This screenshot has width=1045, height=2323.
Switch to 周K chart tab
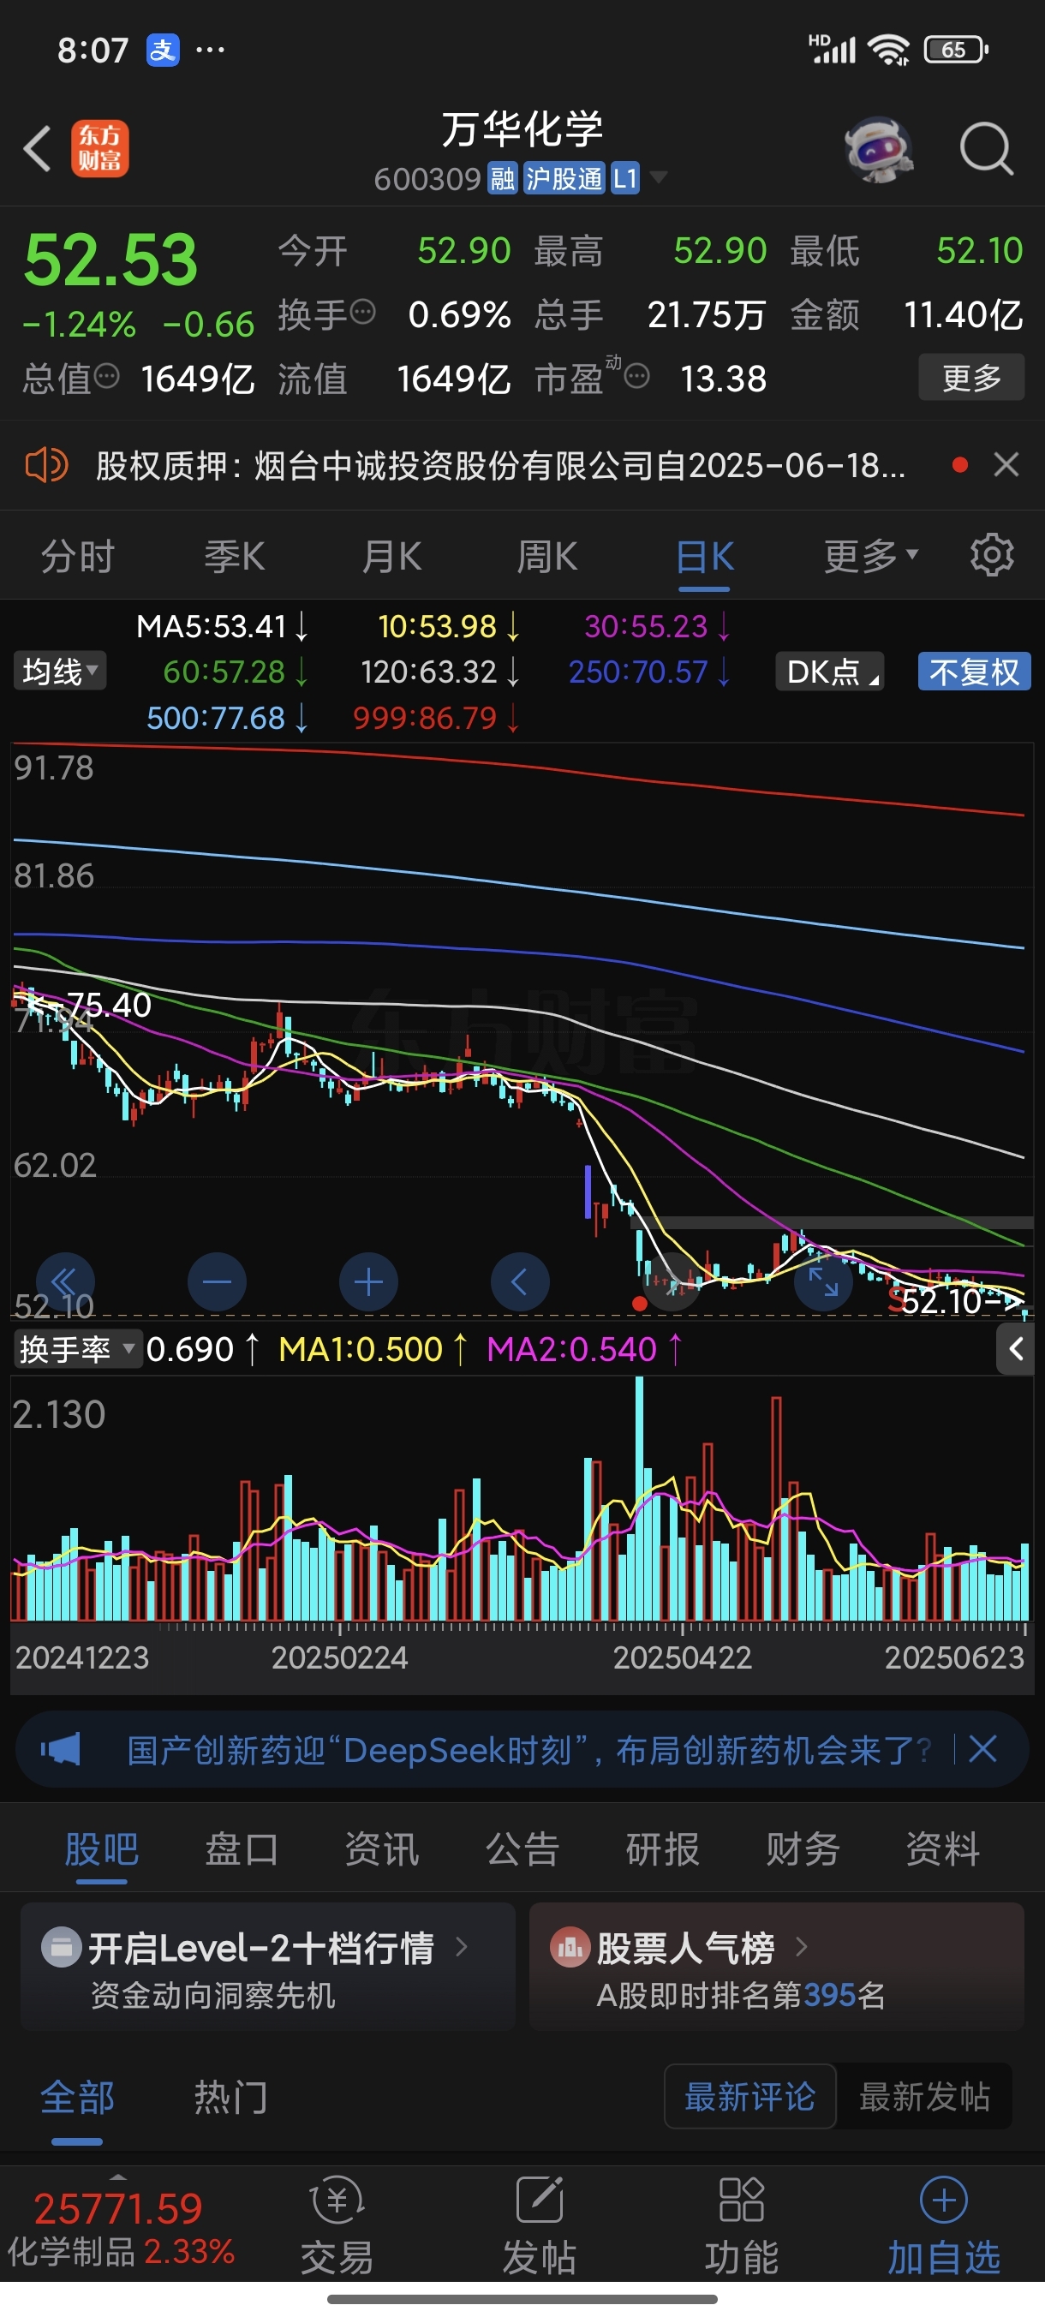[547, 556]
